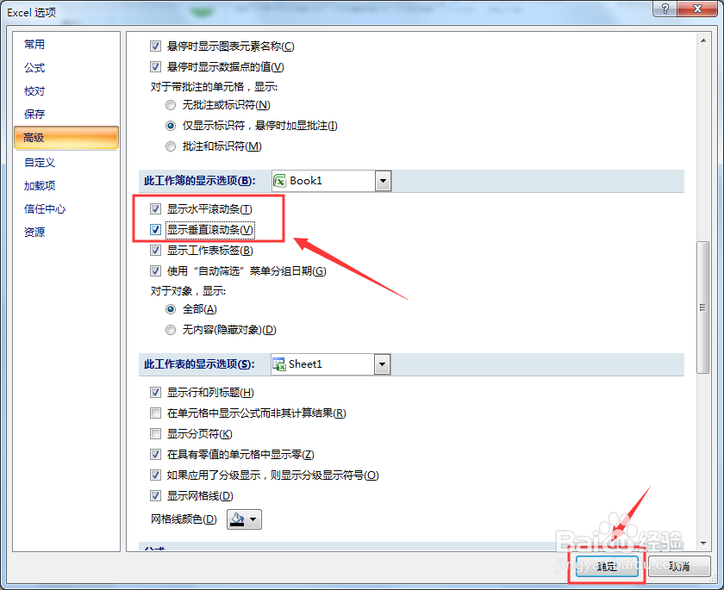Enable 在单元格中显示公式而非其计算结果
The width and height of the screenshot is (724, 590).
click(x=155, y=413)
